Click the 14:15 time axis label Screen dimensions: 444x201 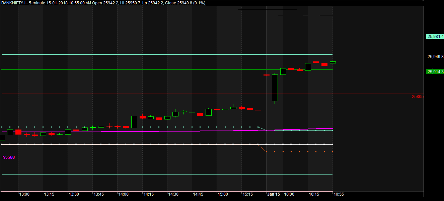(148, 194)
